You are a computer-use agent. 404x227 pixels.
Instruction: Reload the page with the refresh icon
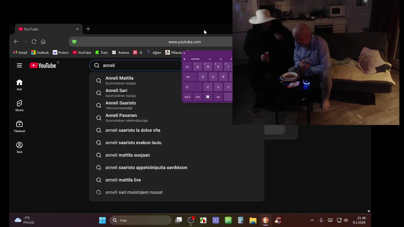click(x=34, y=42)
